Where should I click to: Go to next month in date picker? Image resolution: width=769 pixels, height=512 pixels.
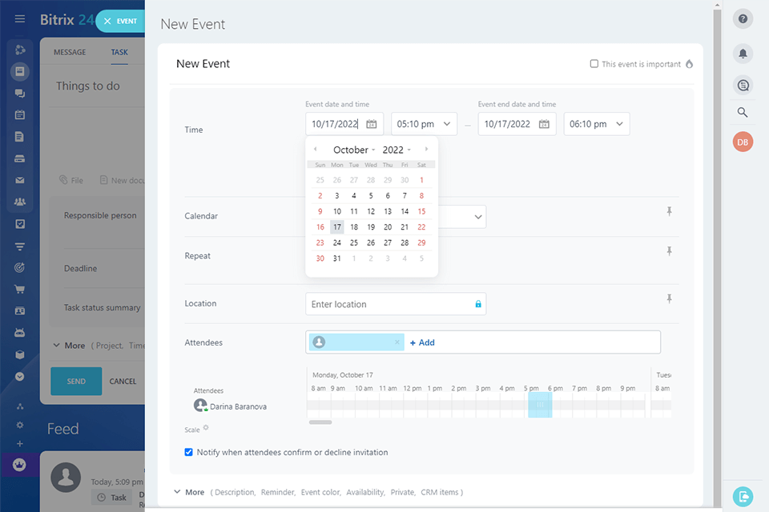pyautogui.click(x=426, y=149)
